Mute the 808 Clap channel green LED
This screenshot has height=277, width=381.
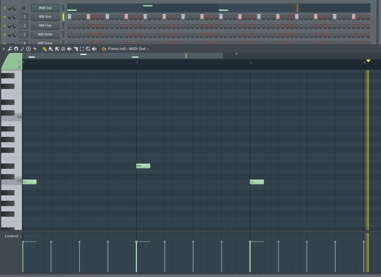click(4, 26)
